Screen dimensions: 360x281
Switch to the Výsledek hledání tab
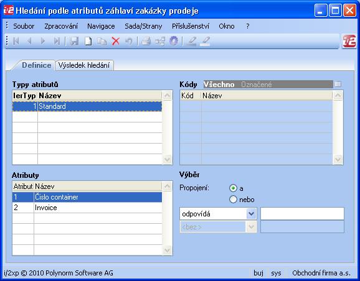tap(84, 65)
